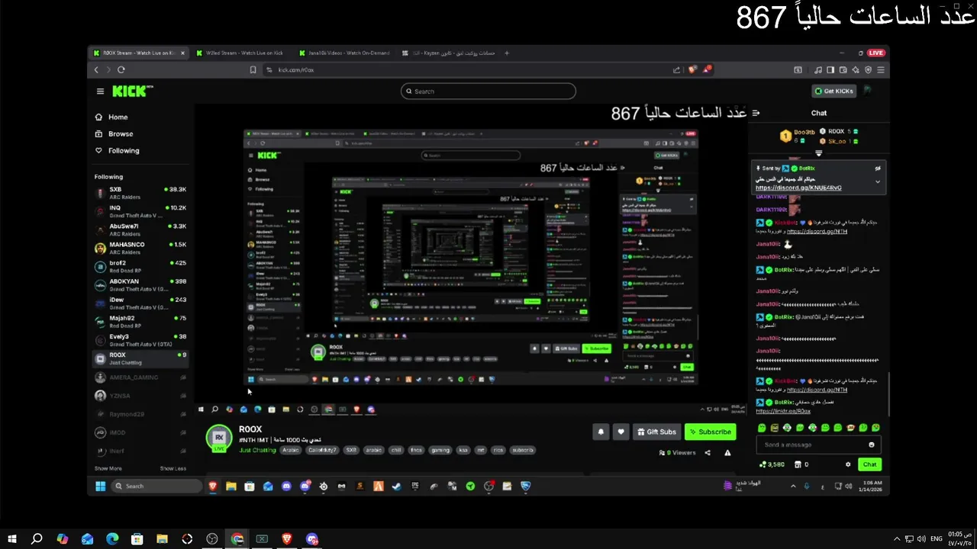Expand the pinned BotRix message chevron
Image resolution: width=977 pixels, height=549 pixels.
[878, 181]
